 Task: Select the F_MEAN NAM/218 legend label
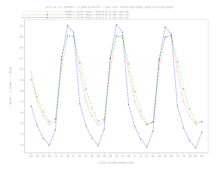pos(97,15)
